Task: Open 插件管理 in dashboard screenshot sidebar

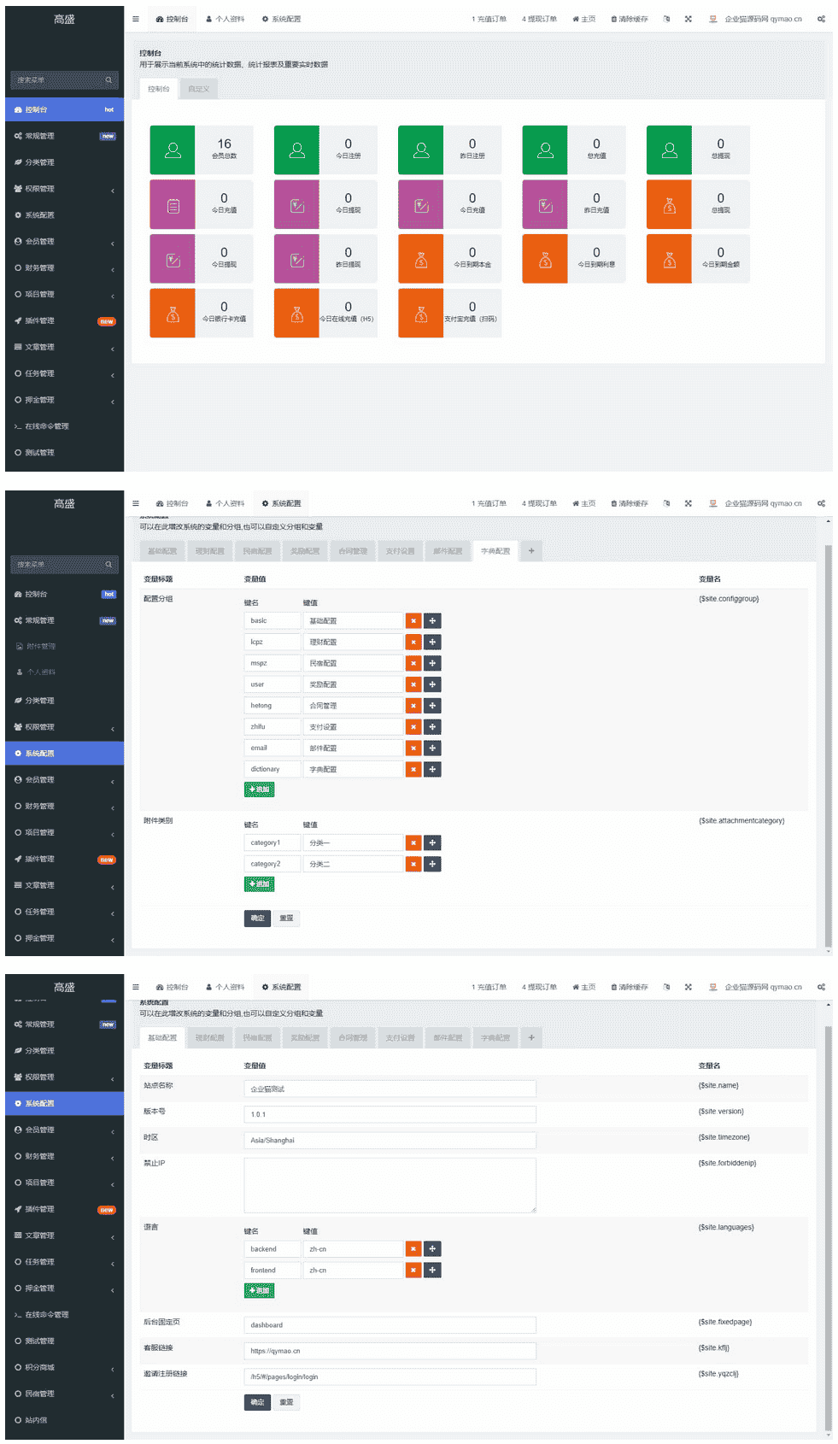Action: pyautogui.click(x=64, y=321)
